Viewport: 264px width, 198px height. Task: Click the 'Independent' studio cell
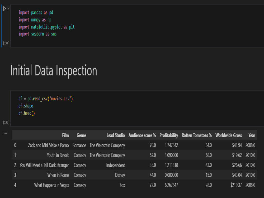[116, 165]
